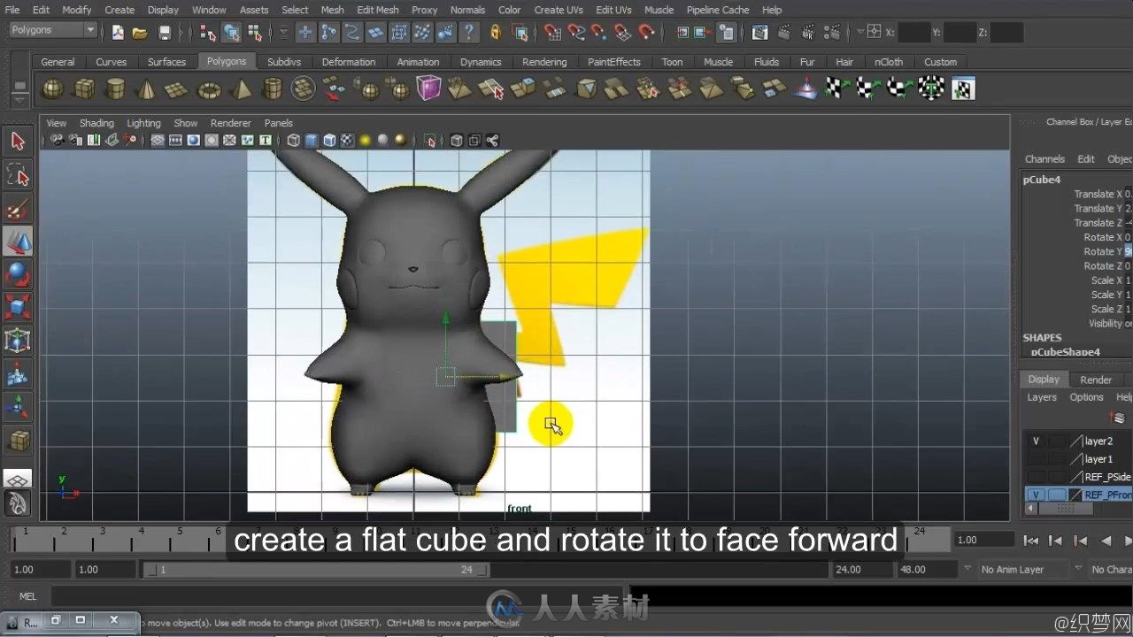The image size is (1133, 637).
Task: Select the Universal Manipulator tool
Action: (x=18, y=341)
